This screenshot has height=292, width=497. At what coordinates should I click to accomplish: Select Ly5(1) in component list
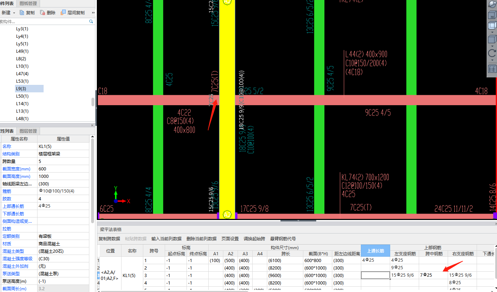(22, 44)
